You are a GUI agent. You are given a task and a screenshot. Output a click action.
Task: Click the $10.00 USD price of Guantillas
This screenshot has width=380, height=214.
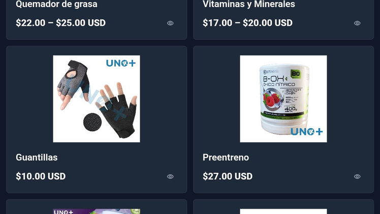point(41,176)
